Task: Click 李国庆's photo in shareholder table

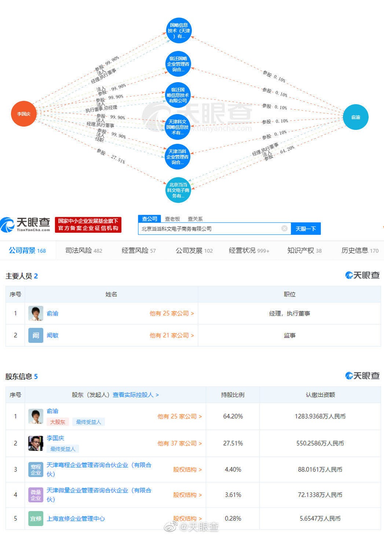Action: [x=36, y=444]
